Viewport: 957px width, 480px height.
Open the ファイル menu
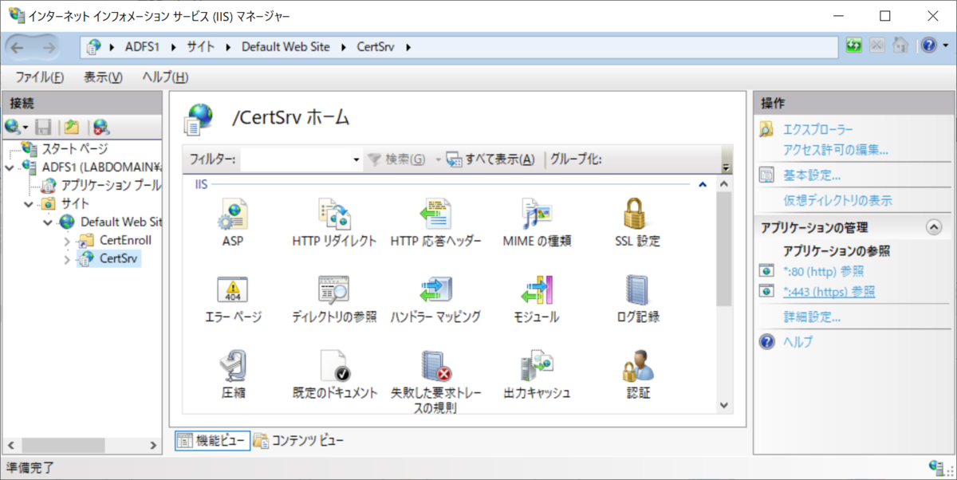(x=40, y=77)
